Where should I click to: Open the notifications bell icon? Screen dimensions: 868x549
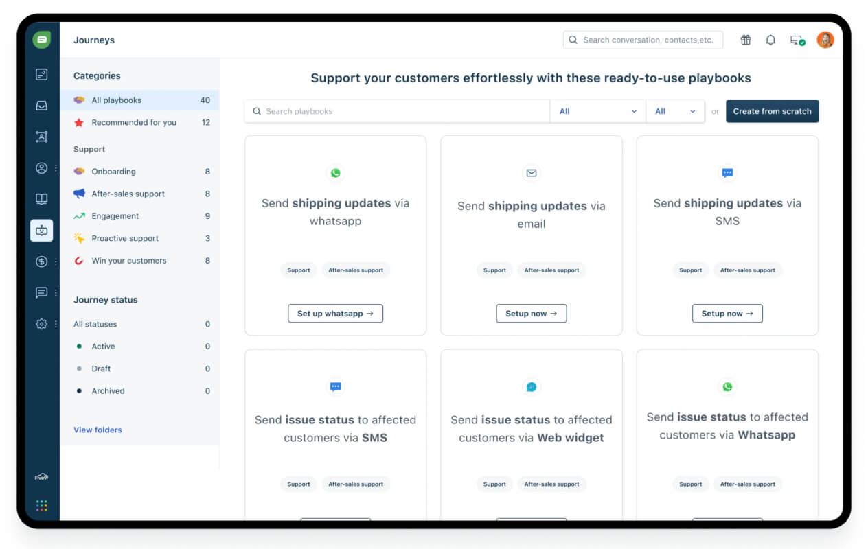point(770,40)
